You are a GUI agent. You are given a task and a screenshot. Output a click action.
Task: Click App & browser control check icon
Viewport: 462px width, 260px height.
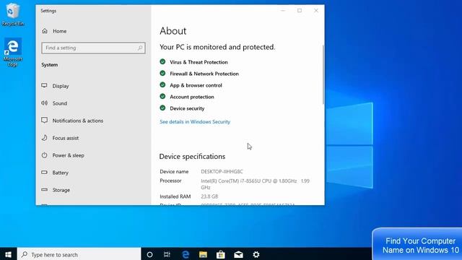(x=162, y=85)
